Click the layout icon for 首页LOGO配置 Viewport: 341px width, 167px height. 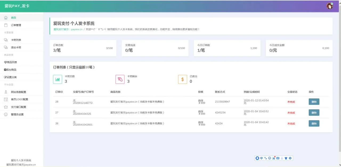click(6, 100)
